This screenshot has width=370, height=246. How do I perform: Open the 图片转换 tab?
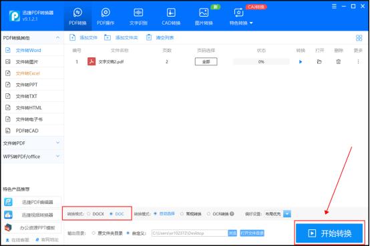204,17
